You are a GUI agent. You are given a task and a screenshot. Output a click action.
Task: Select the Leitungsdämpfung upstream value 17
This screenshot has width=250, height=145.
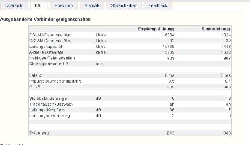(228, 110)
